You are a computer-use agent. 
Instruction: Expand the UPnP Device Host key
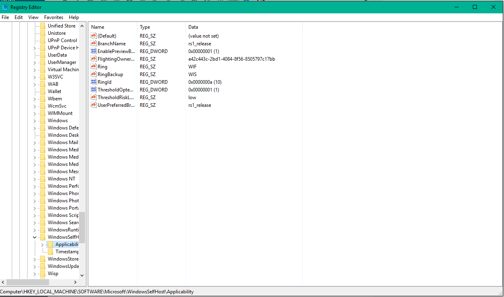[x=35, y=48]
